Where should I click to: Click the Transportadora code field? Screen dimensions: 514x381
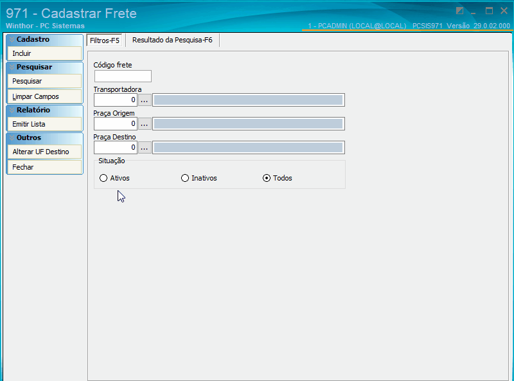[x=116, y=100]
